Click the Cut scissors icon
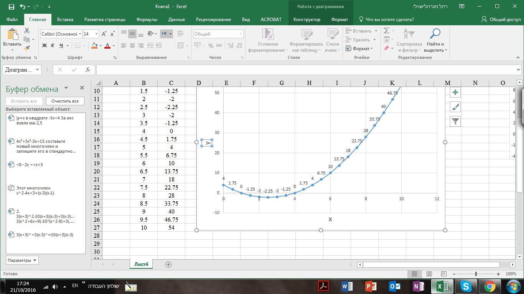This screenshot has height=294, width=524. [27, 31]
